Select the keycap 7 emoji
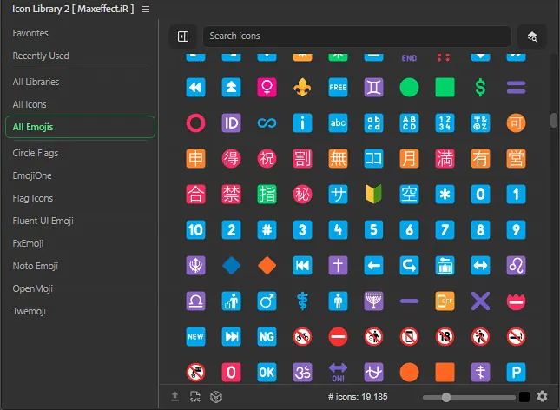This screenshot has height=410, width=560. (x=445, y=230)
